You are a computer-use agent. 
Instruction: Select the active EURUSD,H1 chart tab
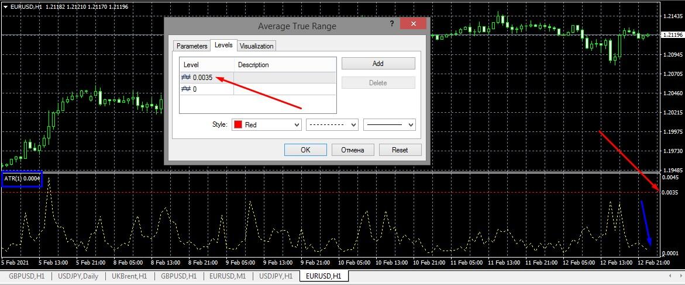pyautogui.click(x=323, y=276)
